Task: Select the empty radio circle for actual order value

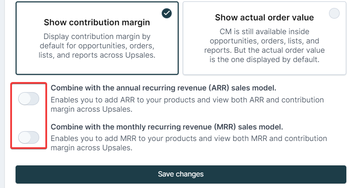Action: (334, 13)
